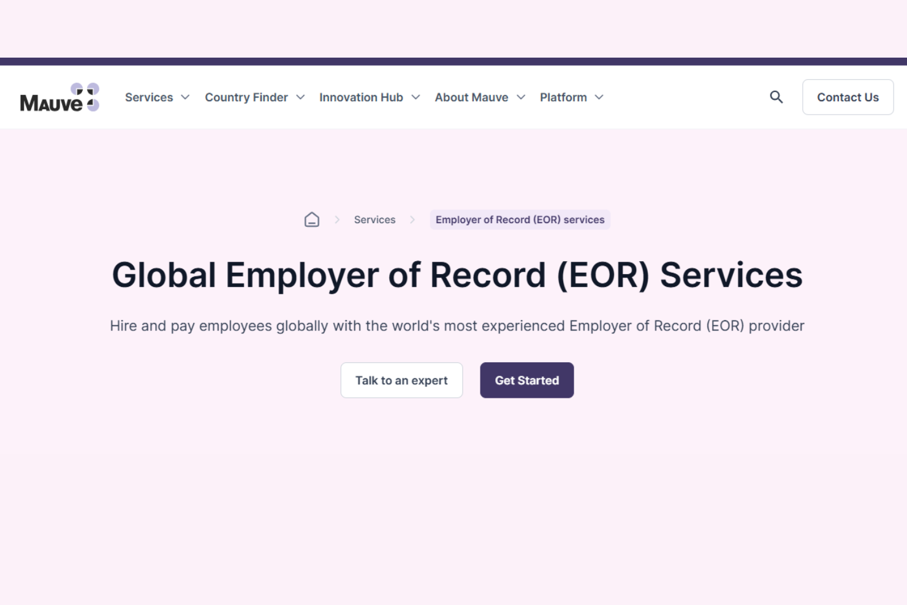The height and width of the screenshot is (605, 907).
Task: Click the Mauve logo in the header
Action: (x=59, y=97)
